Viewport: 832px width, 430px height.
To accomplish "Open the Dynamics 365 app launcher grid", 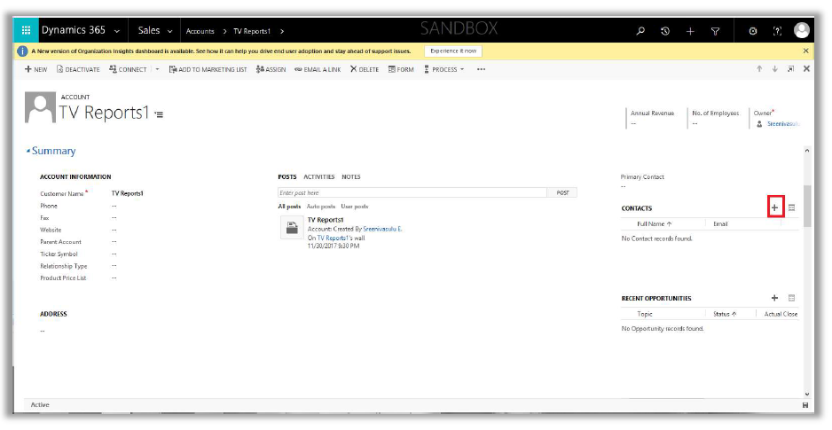I will [x=26, y=31].
